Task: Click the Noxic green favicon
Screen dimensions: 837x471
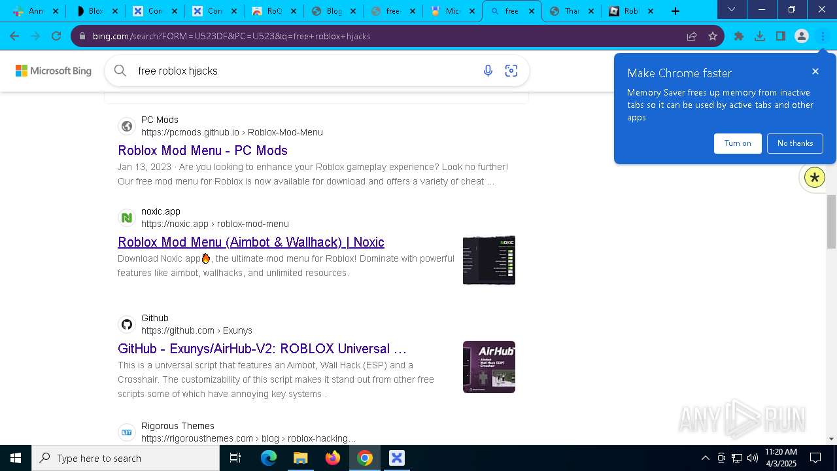Action: (x=127, y=218)
